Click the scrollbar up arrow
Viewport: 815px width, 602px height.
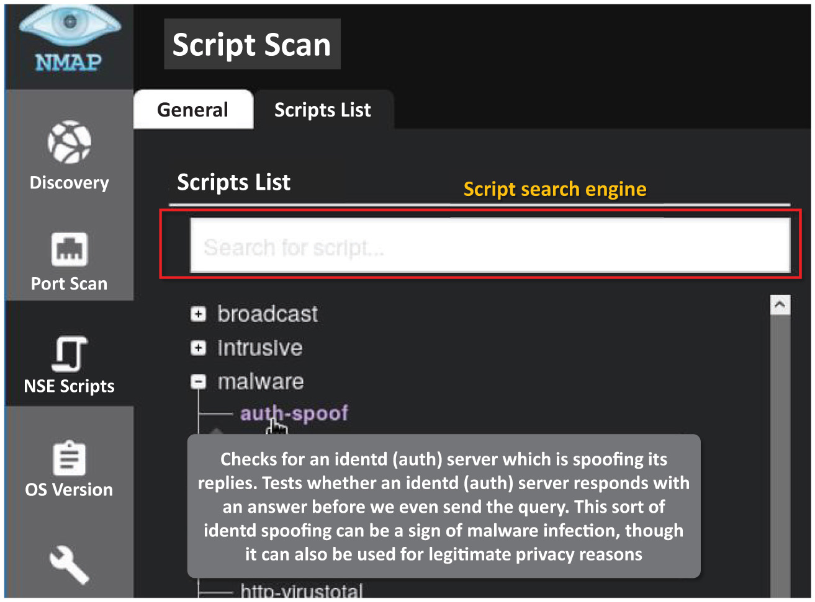[x=780, y=304]
